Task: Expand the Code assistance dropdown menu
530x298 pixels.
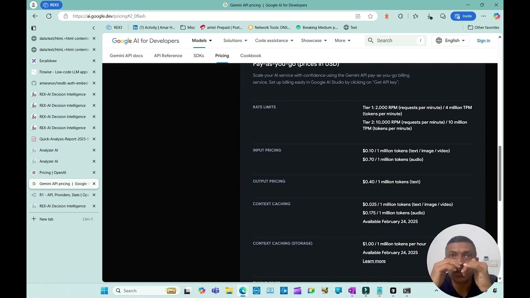Action: 274,41
